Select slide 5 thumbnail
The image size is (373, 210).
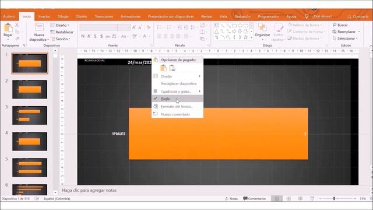click(x=30, y=167)
